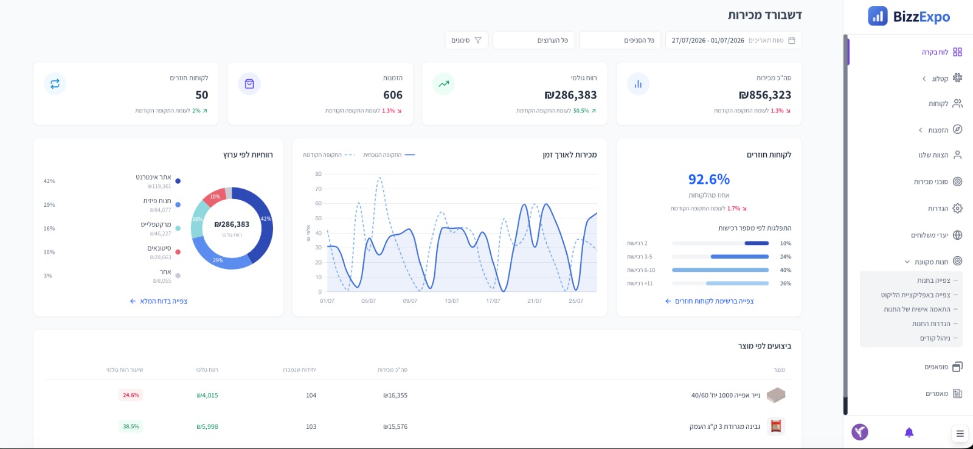Open the hamburger menu icon in sidebar footer
This screenshot has height=449, width=973.
tap(960, 434)
